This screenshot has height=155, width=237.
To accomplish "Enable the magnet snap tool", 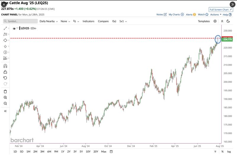I will point(5,66).
